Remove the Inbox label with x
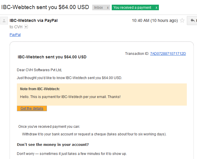 [x=108, y=8]
